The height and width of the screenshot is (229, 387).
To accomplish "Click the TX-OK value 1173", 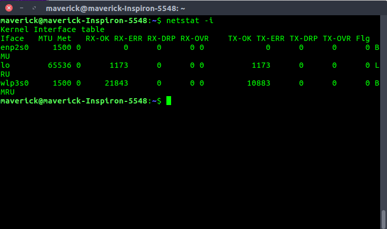I will click(261, 66).
